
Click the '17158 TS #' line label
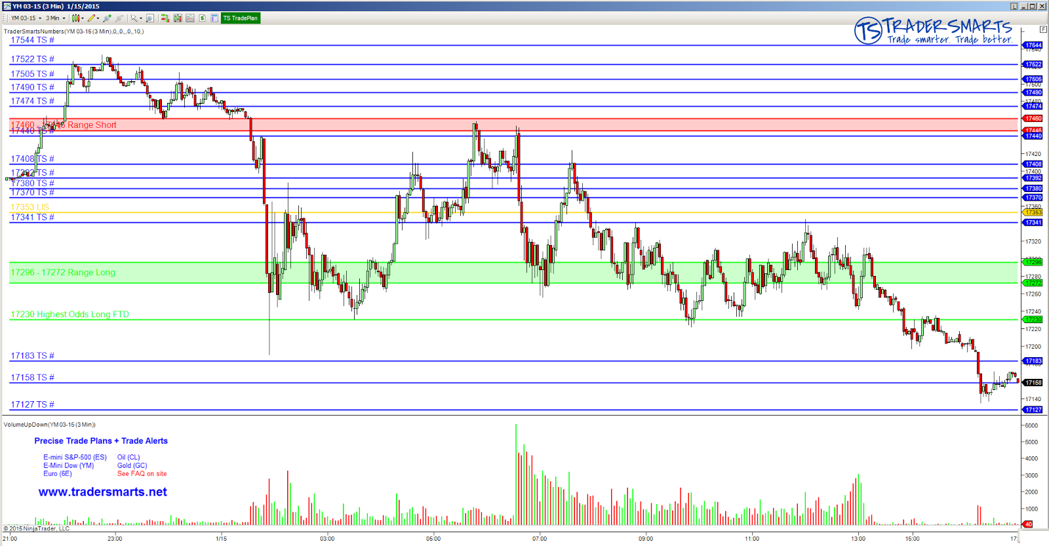[x=32, y=378]
